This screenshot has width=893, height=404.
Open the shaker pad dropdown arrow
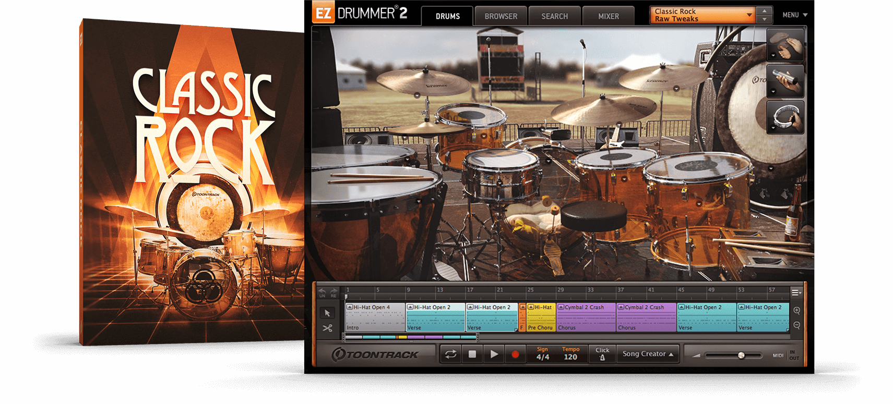tap(773, 92)
